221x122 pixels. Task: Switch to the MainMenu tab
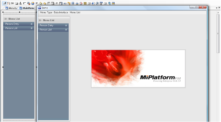click(27, 8)
